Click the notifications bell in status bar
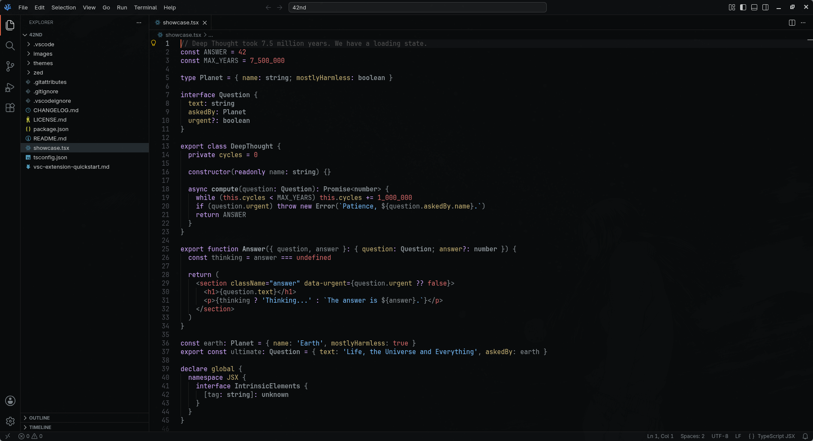The image size is (813, 441). click(805, 436)
